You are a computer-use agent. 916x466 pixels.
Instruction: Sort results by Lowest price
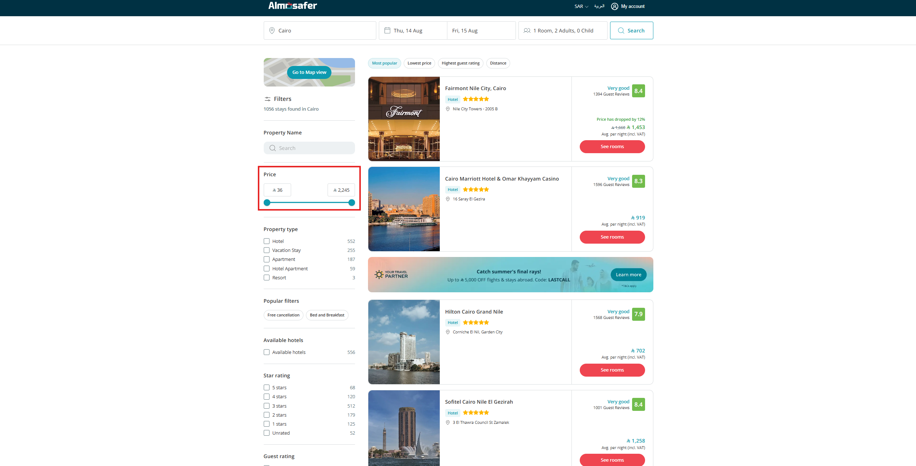click(419, 63)
